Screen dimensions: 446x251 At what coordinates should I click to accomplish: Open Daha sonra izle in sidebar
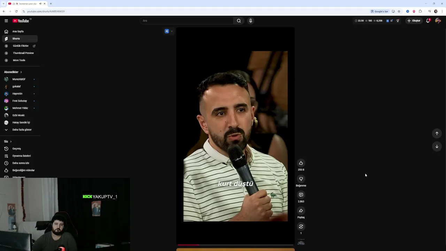(20, 163)
